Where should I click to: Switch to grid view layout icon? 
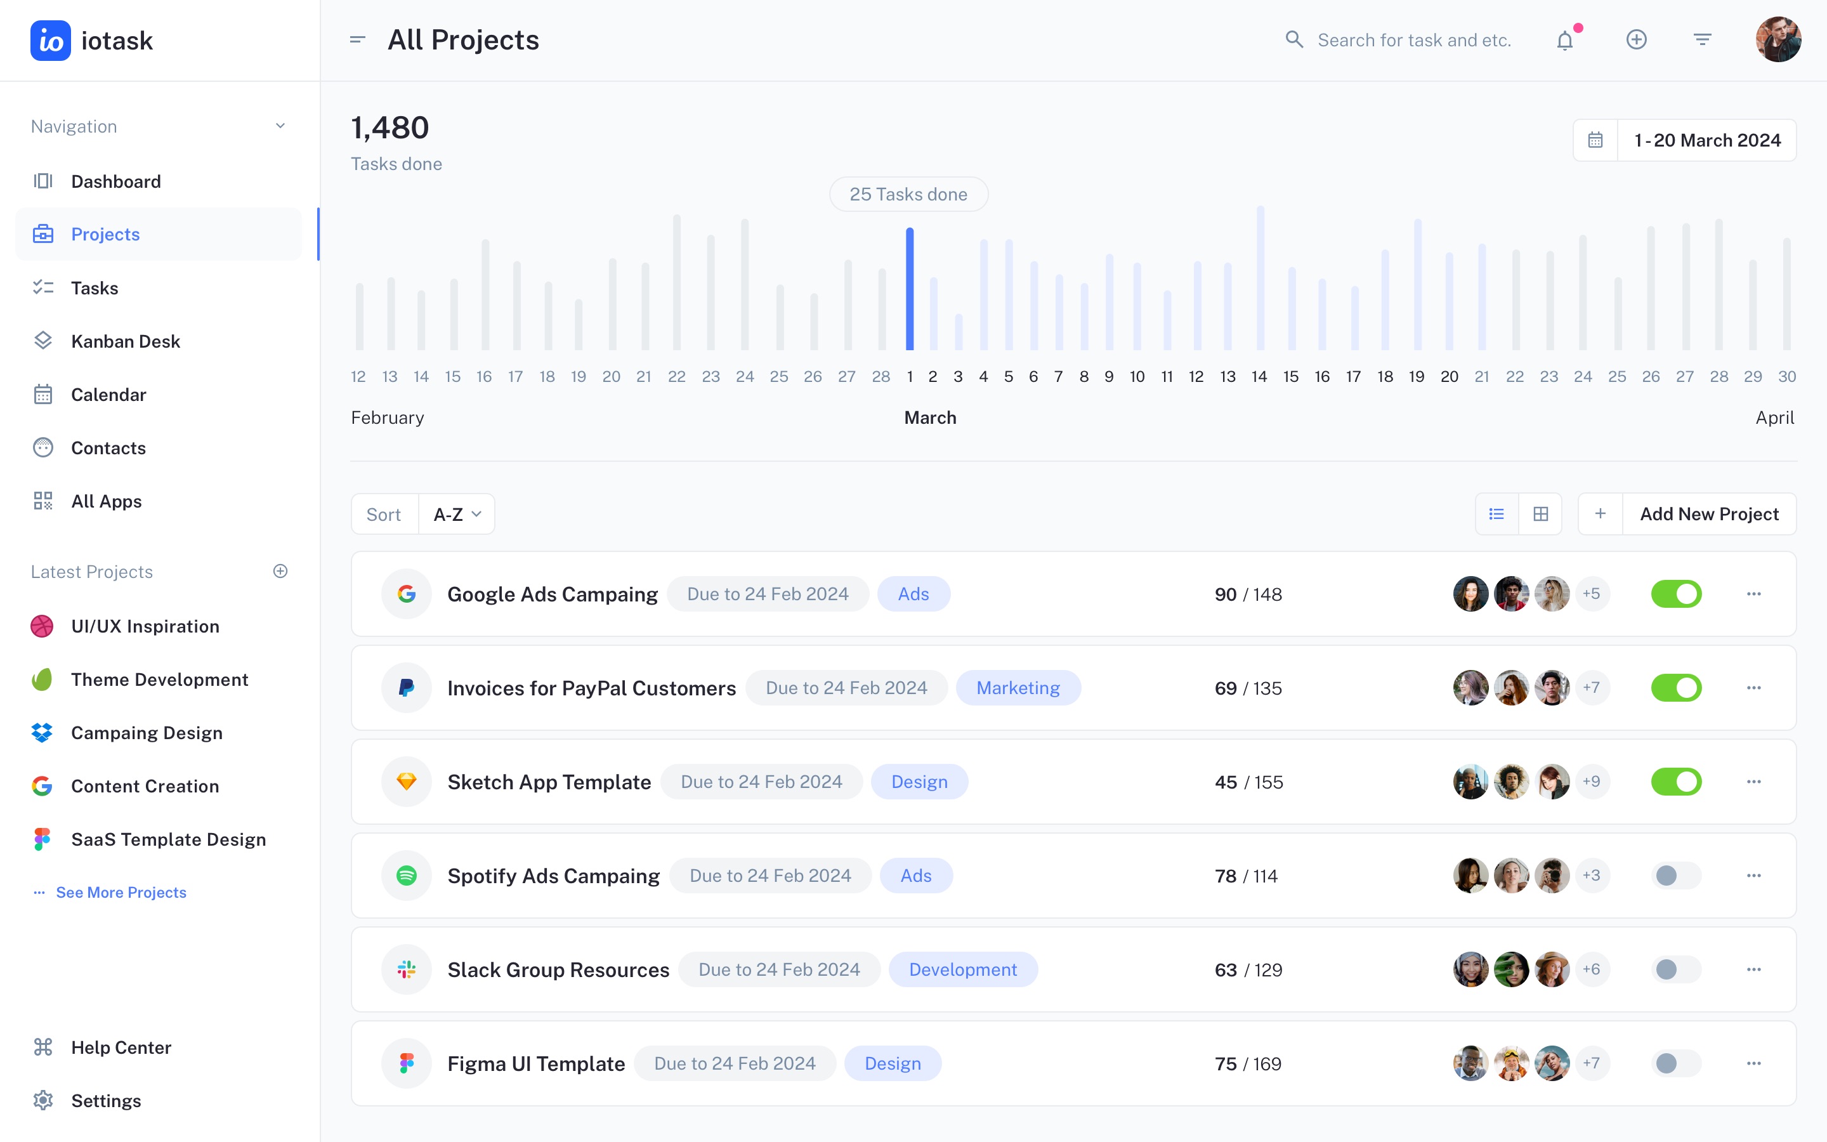[x=1540, y=515]
